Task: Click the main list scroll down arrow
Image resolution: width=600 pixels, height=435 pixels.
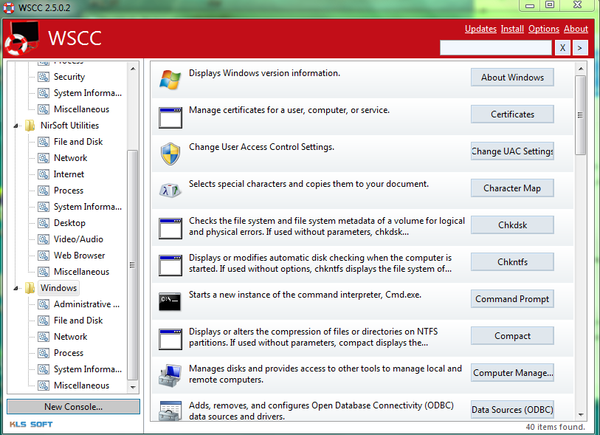Action: (581, 415)
